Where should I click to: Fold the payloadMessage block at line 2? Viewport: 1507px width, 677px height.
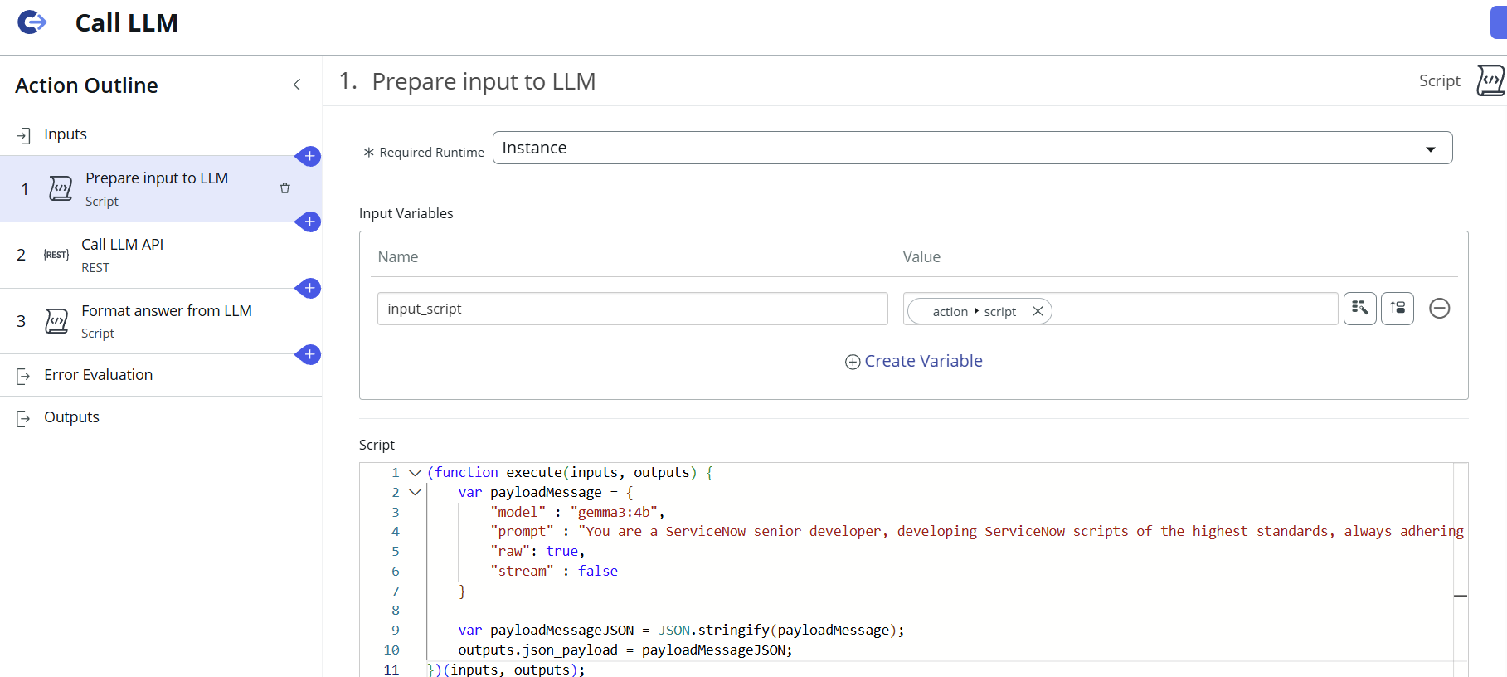tap(416, 492)
